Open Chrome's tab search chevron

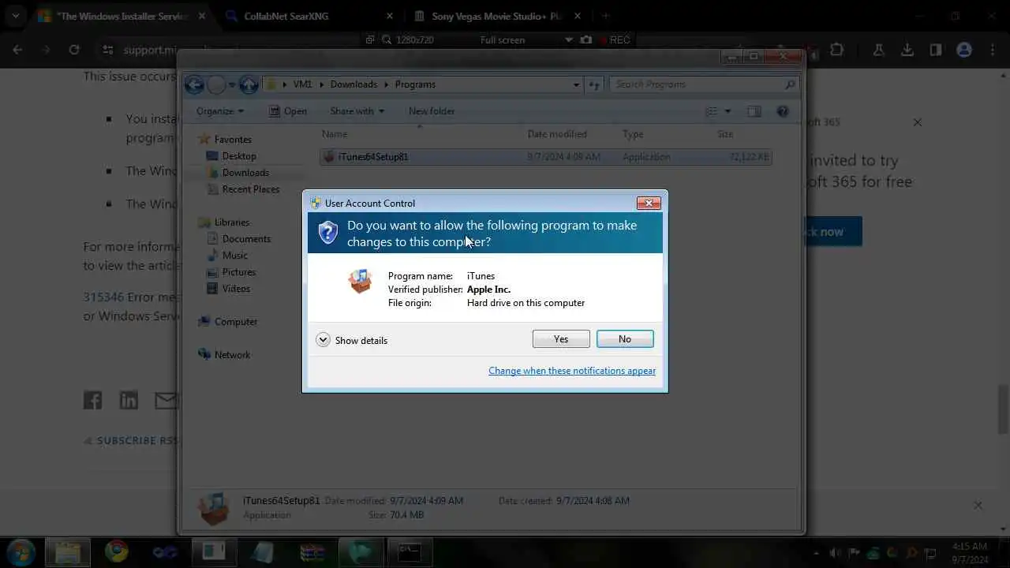coord(15,16)
